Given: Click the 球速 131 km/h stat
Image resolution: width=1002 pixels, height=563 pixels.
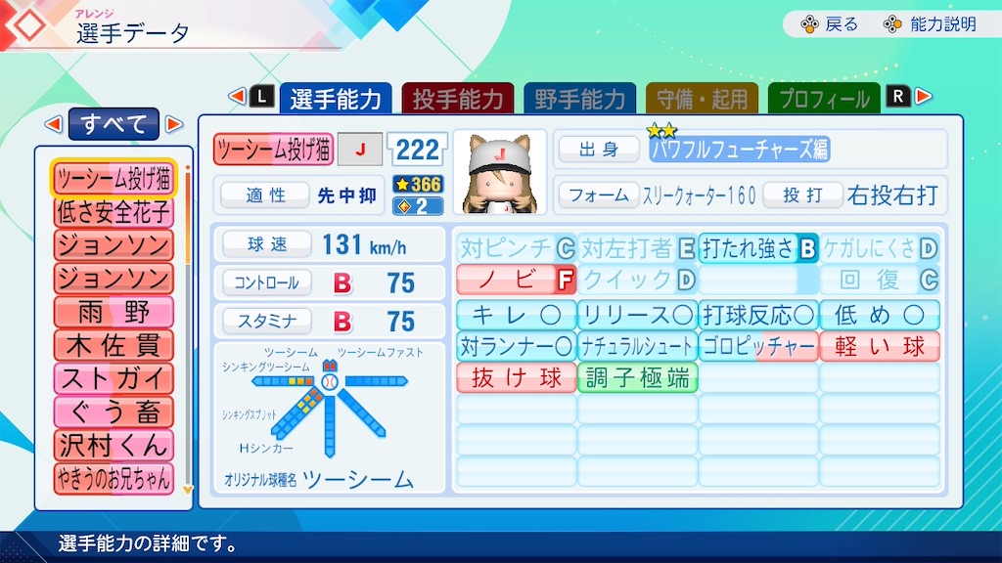Looking at the screenshot, I should (329, 244).
